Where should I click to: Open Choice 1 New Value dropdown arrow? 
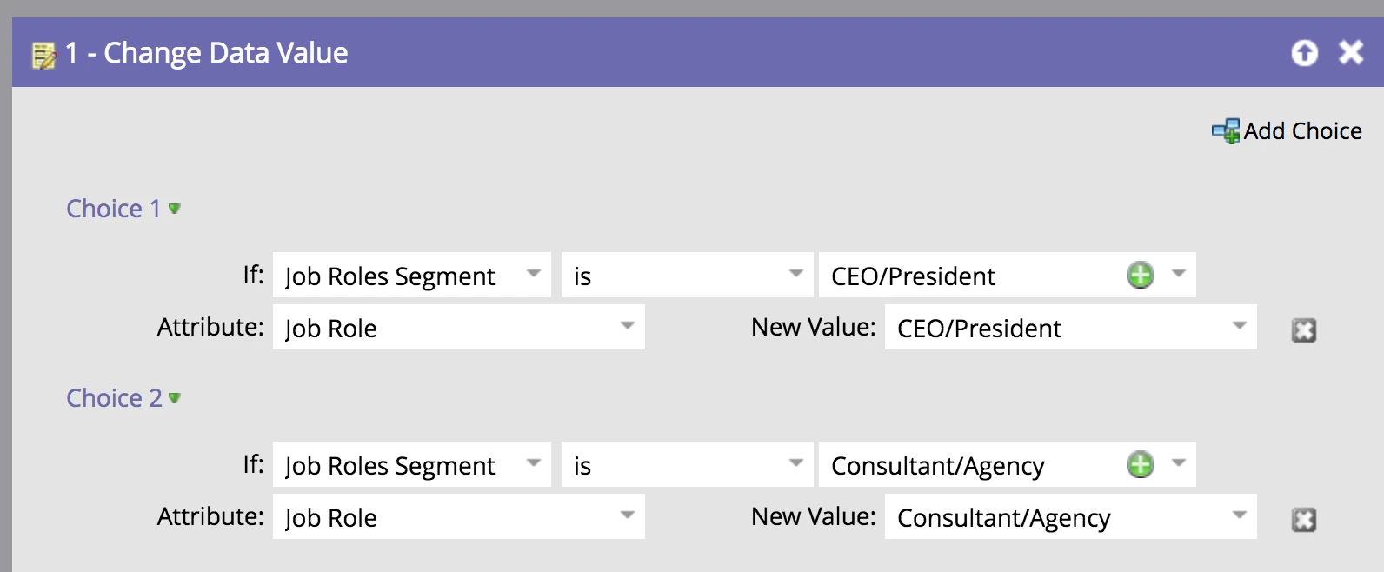tap(1239, 327)
